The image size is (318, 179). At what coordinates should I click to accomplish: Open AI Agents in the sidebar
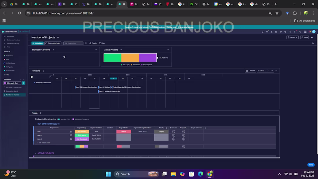pyautogui.click(x=9, y=67)
